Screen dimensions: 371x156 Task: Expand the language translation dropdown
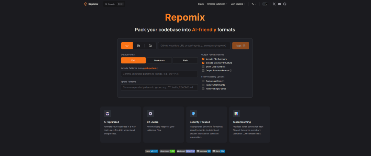point(254,4)
